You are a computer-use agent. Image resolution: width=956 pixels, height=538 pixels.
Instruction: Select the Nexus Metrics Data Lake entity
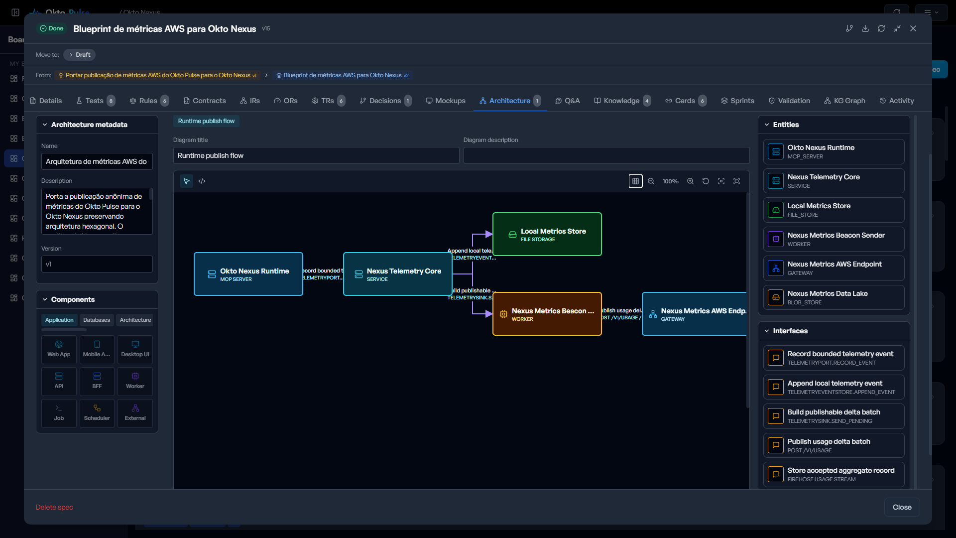pyautogui.click(x=834, y=297)
